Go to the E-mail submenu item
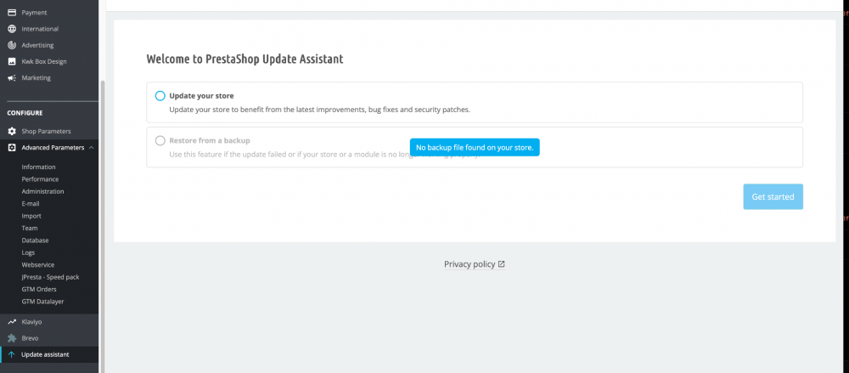 click(x=31, y=204)
